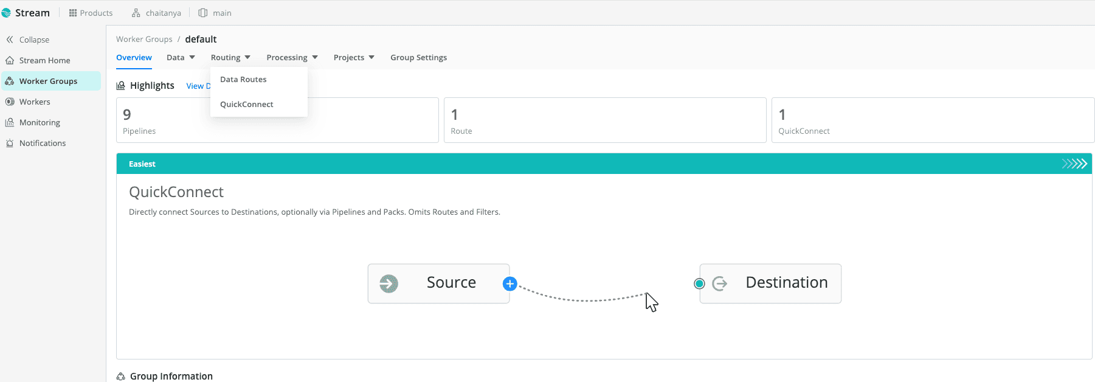Click the blue plus on Source
This screenshot has width=1095, height=382.
[x=510, y=283]
